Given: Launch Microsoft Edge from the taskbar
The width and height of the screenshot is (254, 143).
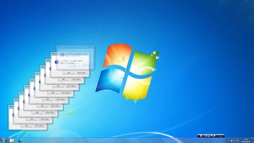Looking at the screenshot, I should pyautogui.click(x=20, y=140).
